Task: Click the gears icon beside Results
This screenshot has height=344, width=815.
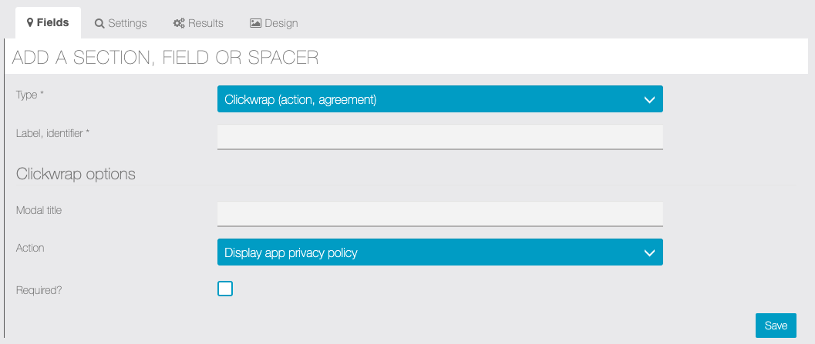Action: point(179,24)
